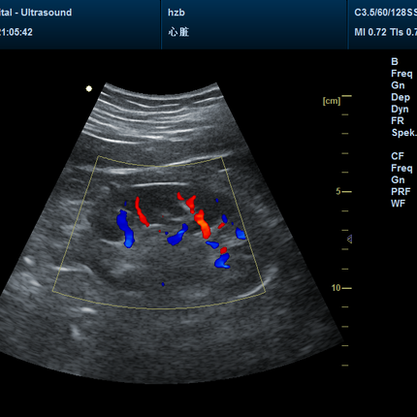Viewport: 417px width, 417px height.
Task: Click the 'Ultrasound' header title text
Action: pyautogui.click(x=47, y=13)
